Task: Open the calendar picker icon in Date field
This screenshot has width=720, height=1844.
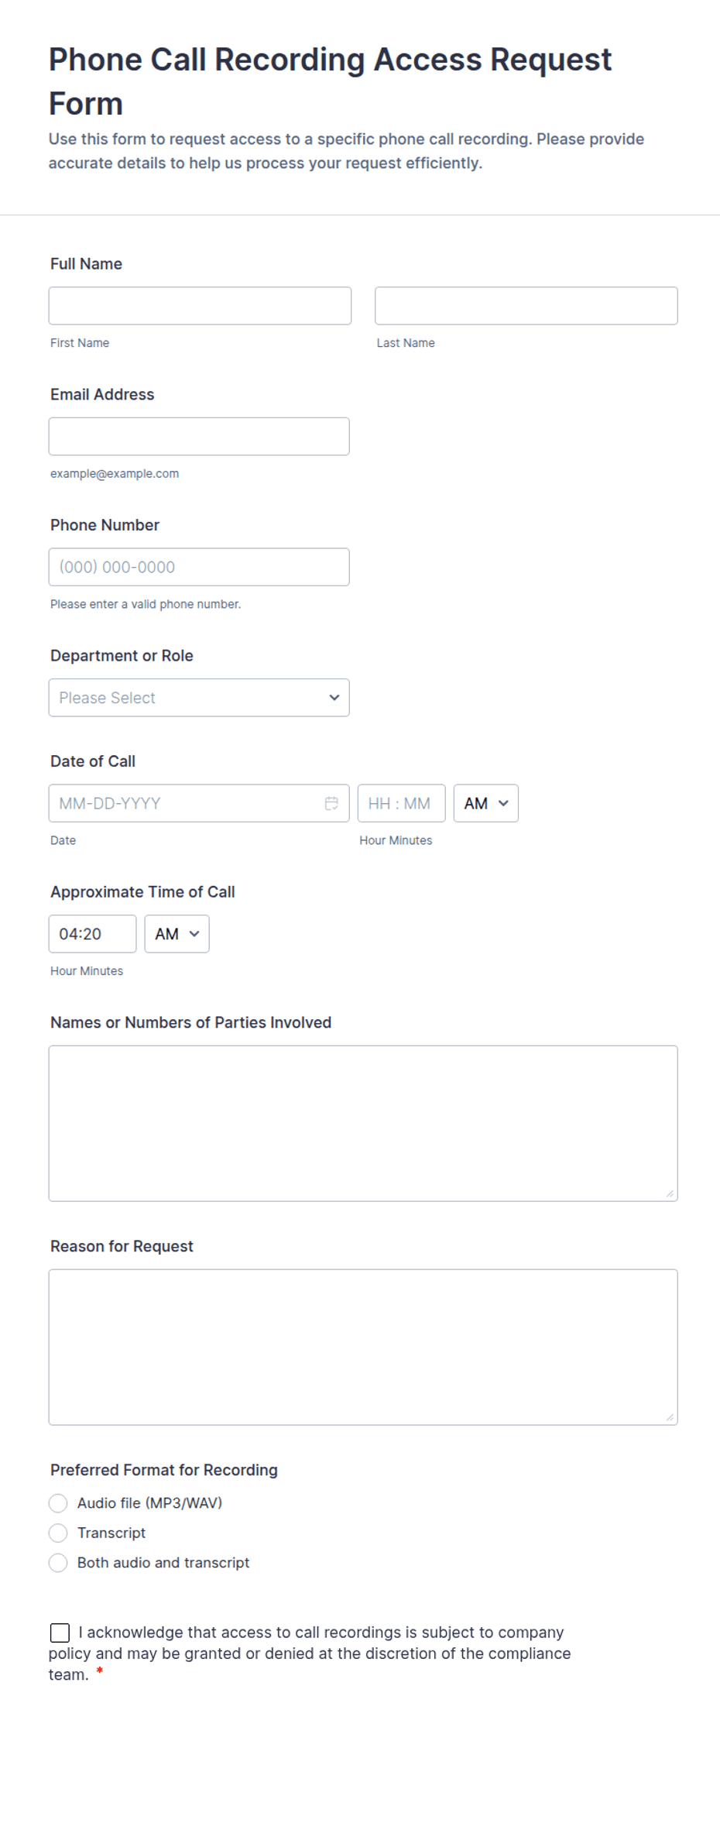Action: (x=331, y=803)
